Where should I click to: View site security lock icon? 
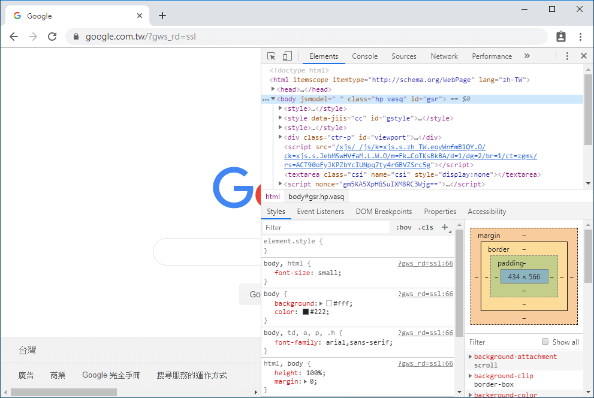click(x=76, y=37)
